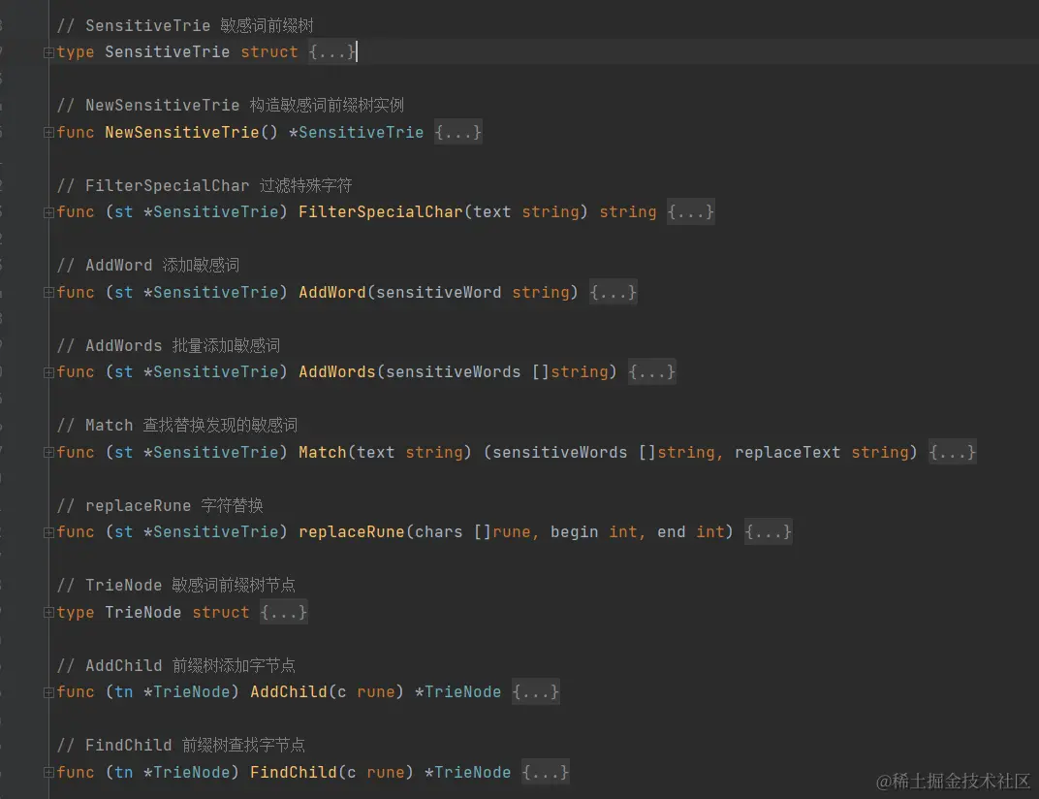Click the Match method name
This screenshot has height=799, width=1039.
[323, 452]
